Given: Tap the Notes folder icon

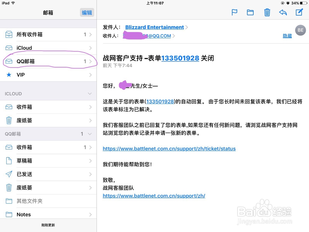Looking at the screenshot, I should click(x=9, y=214).
